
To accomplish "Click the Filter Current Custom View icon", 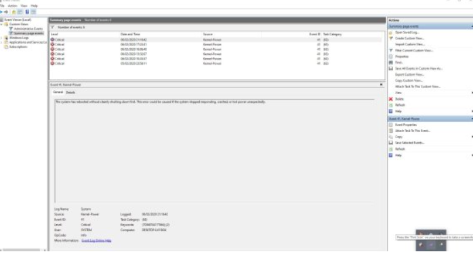I will pos(391,50).
